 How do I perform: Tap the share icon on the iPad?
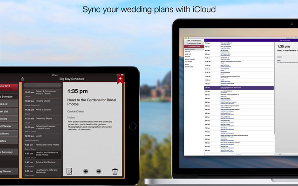point(22,79)
